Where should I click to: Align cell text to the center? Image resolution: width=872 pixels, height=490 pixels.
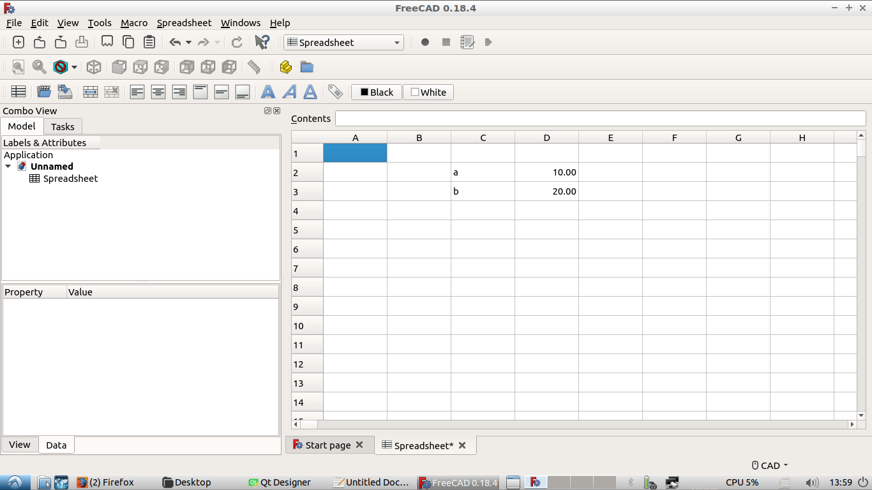158,92
